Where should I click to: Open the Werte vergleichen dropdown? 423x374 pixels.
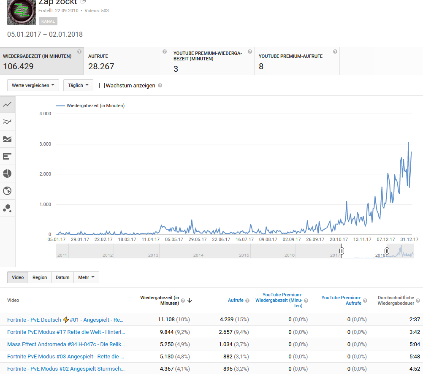coord(33,85)
